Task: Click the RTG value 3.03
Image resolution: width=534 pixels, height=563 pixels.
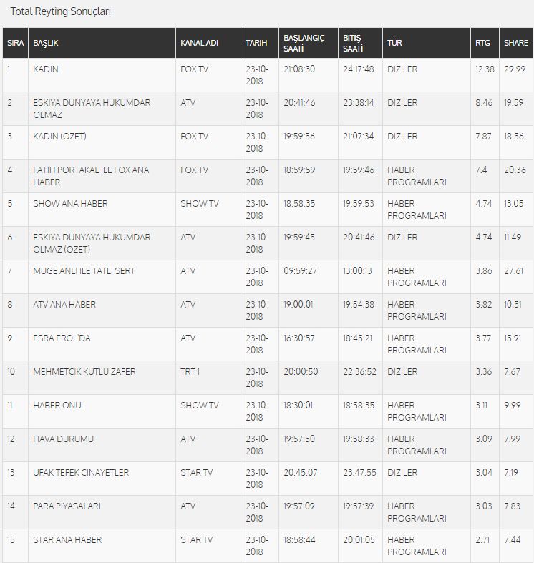Action: (x=484, y=506)
